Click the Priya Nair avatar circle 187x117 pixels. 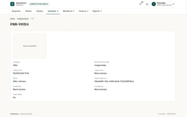[x=154, y=4]
